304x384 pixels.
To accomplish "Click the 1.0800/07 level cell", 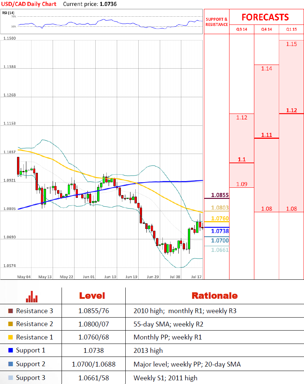I will (x=93, y=324).
